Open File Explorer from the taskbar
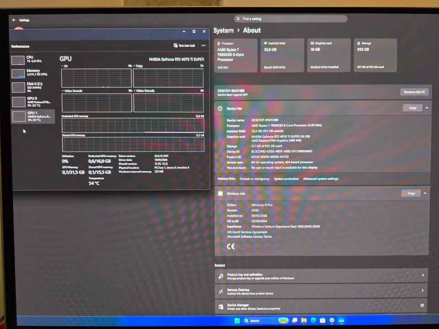This screenshot has width=439, height=329. click(x=304, y=321)
